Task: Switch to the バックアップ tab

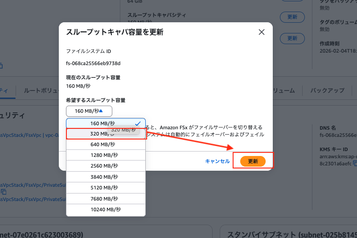Action: pos(327,90)
